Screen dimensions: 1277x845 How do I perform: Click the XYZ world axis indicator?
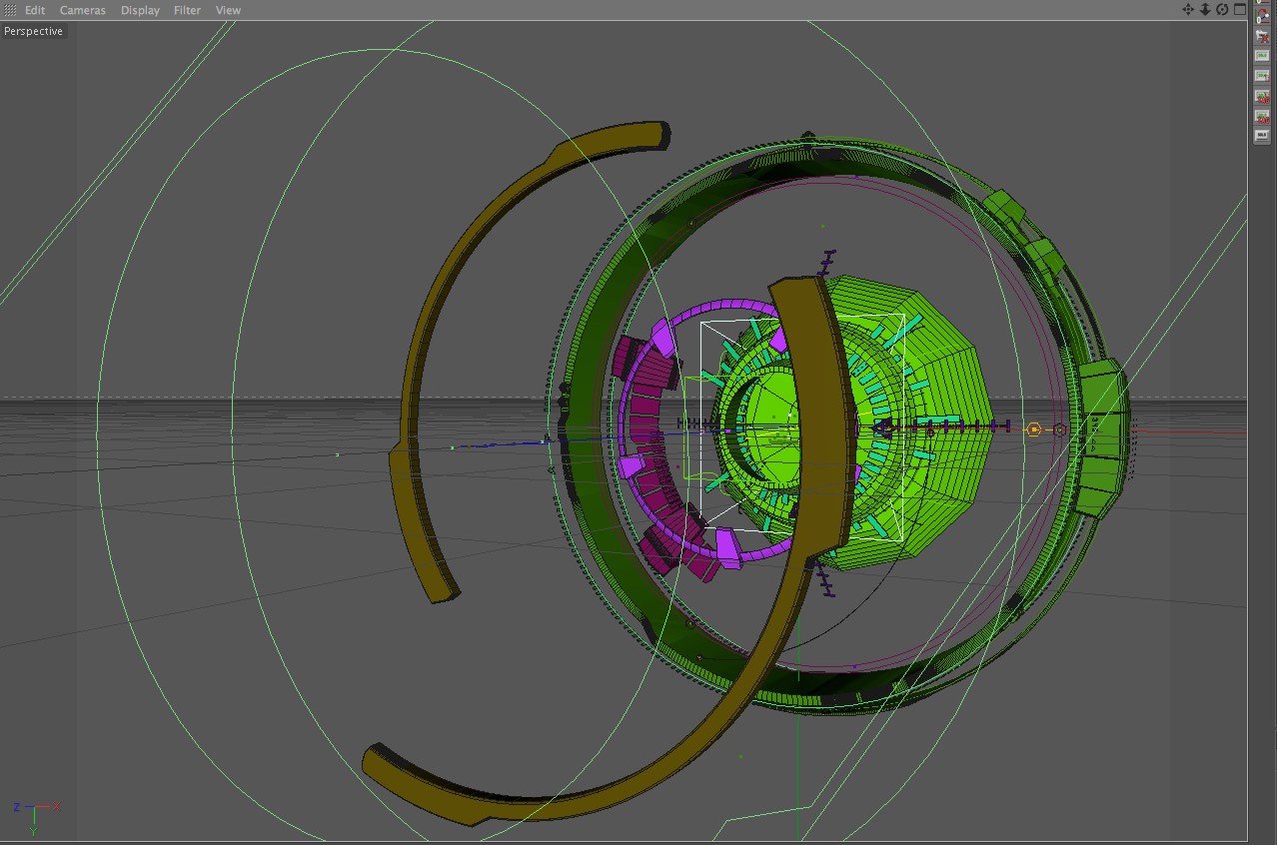34,814
